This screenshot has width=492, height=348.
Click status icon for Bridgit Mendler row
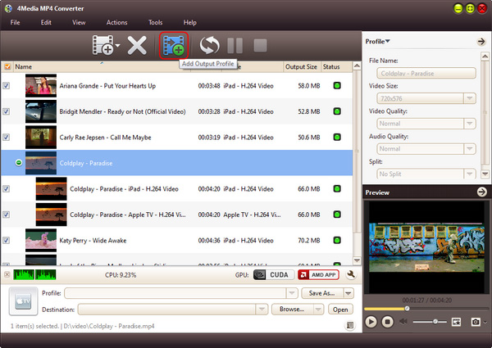[x=337, y=111]
